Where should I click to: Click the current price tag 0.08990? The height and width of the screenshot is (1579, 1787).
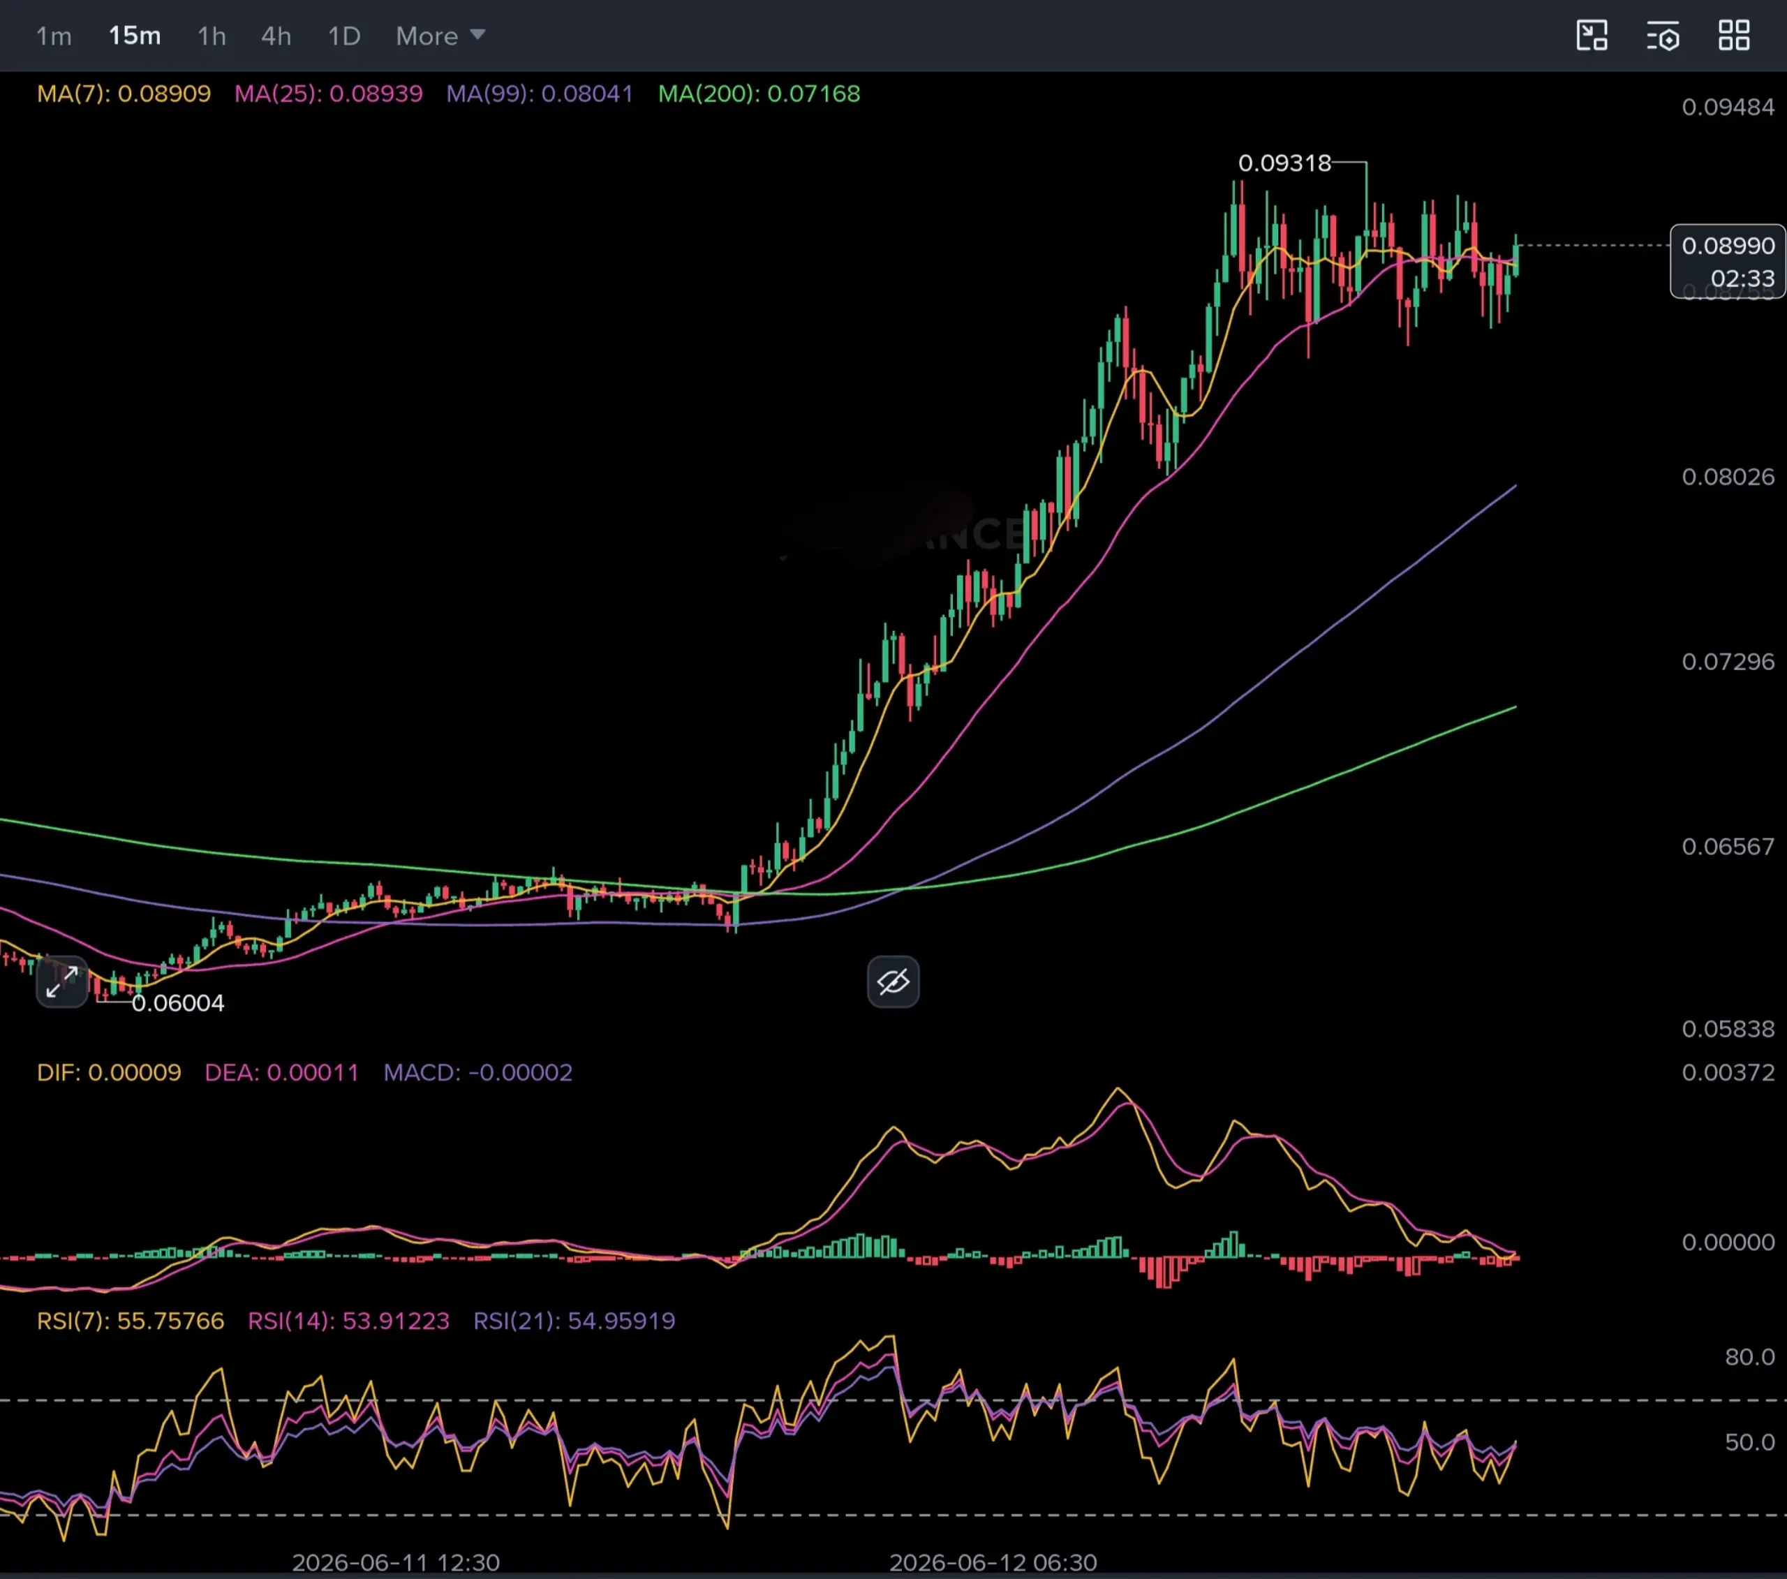pyautogui.click(x=1728, y=246)
